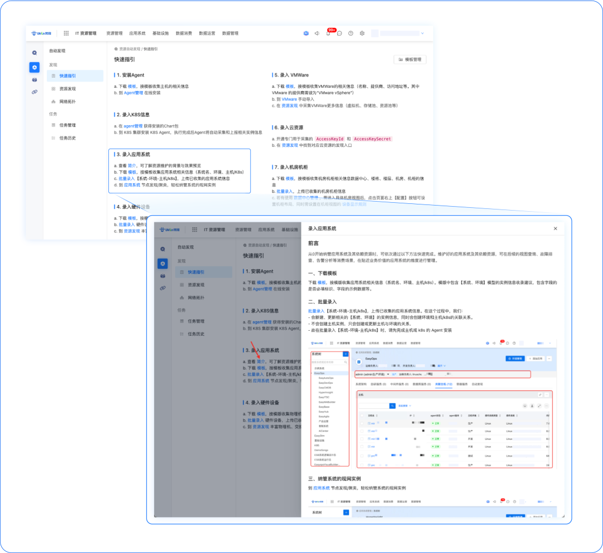Open agent管理 link under 录入K8S信息 upper page

[x=133, y=126]
